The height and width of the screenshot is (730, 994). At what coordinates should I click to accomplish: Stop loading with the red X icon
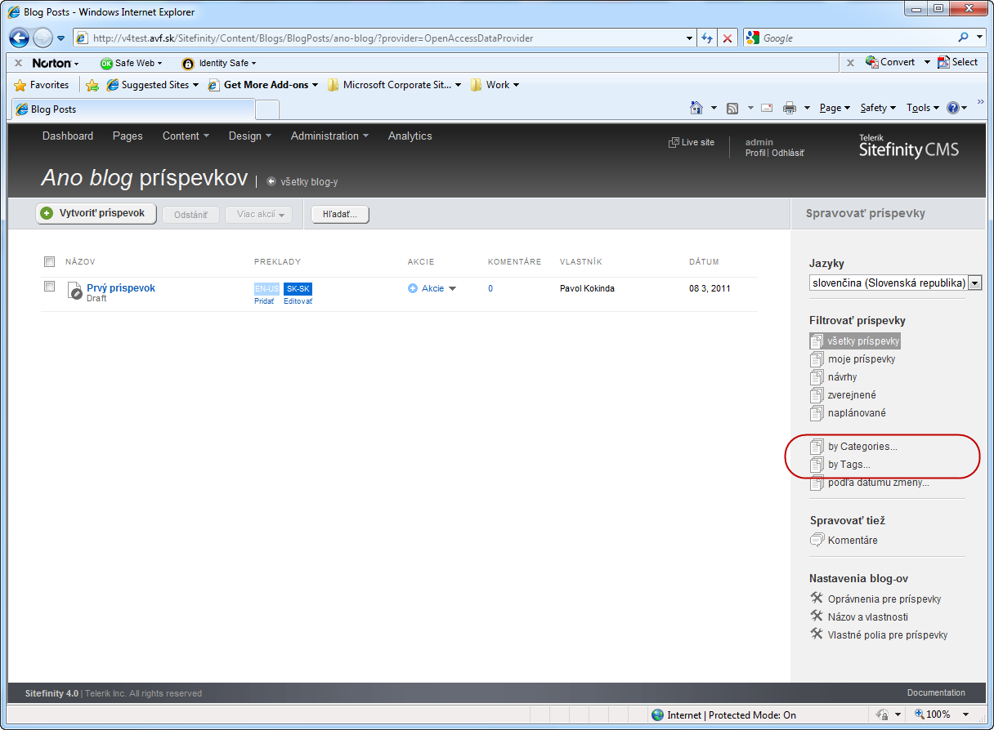coord(728,38)
